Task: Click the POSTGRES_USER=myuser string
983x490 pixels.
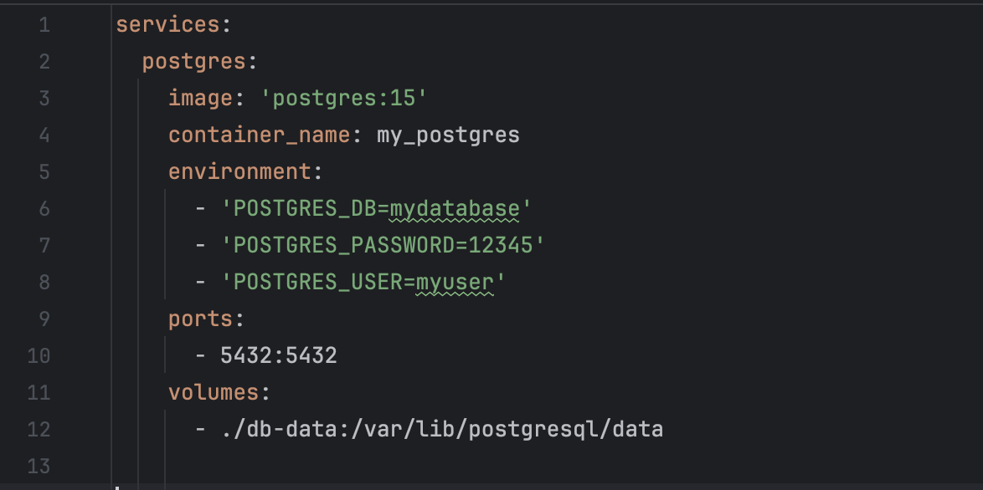Action: click(363, 282)
